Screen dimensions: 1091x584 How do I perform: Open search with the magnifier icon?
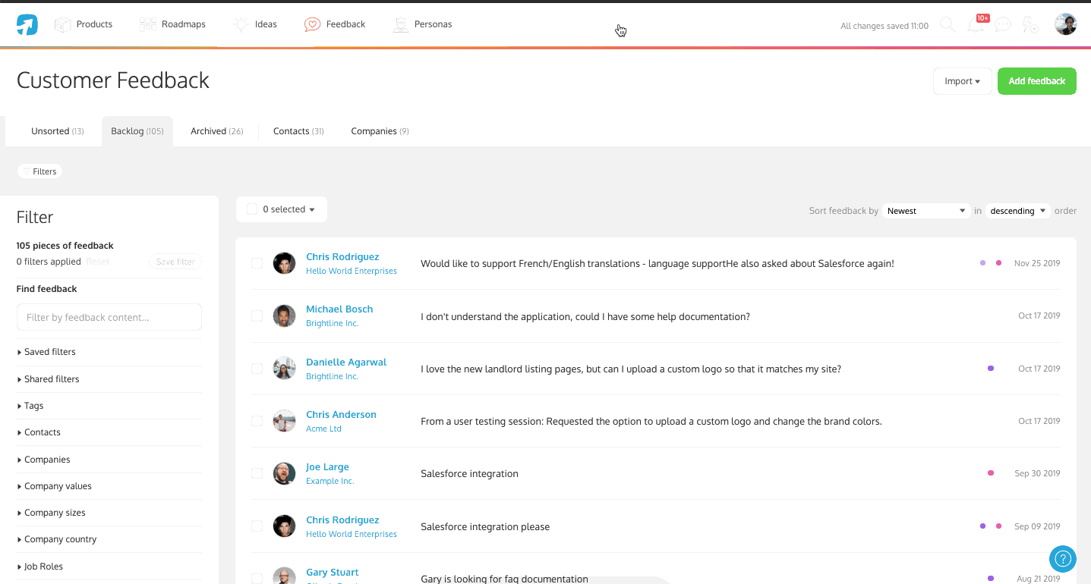click(948, 24)
